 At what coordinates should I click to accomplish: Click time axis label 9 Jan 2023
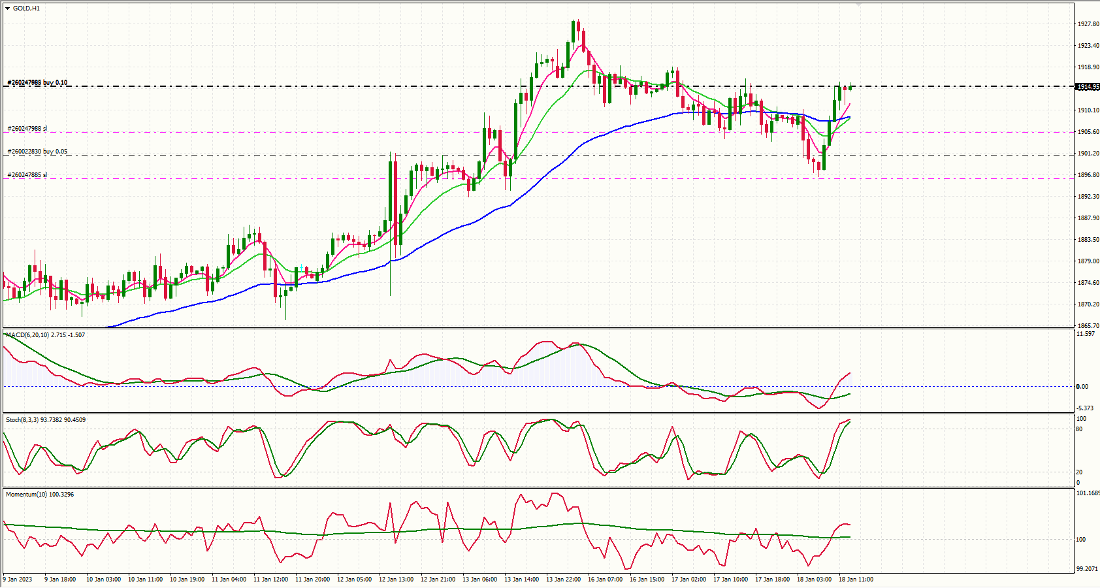tap(18, 580)
